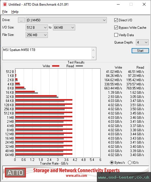Minimize the ATTO Disk Benchmark window

point(118,4)
